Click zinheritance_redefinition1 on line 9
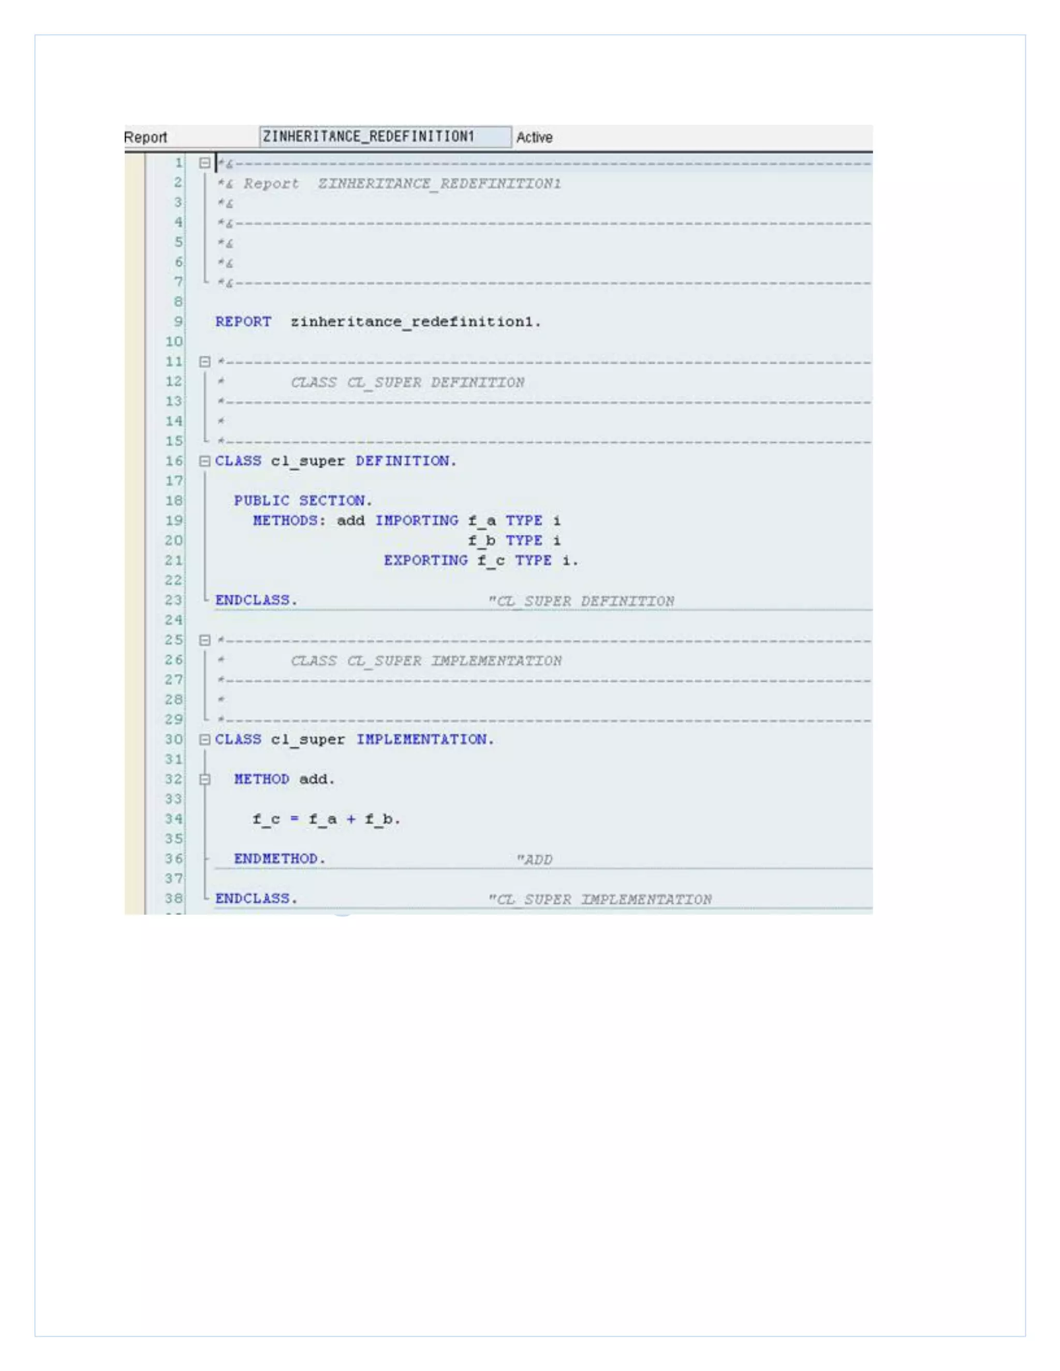1060x1371 pixels. pyautogui.click(x=415, y=322)
